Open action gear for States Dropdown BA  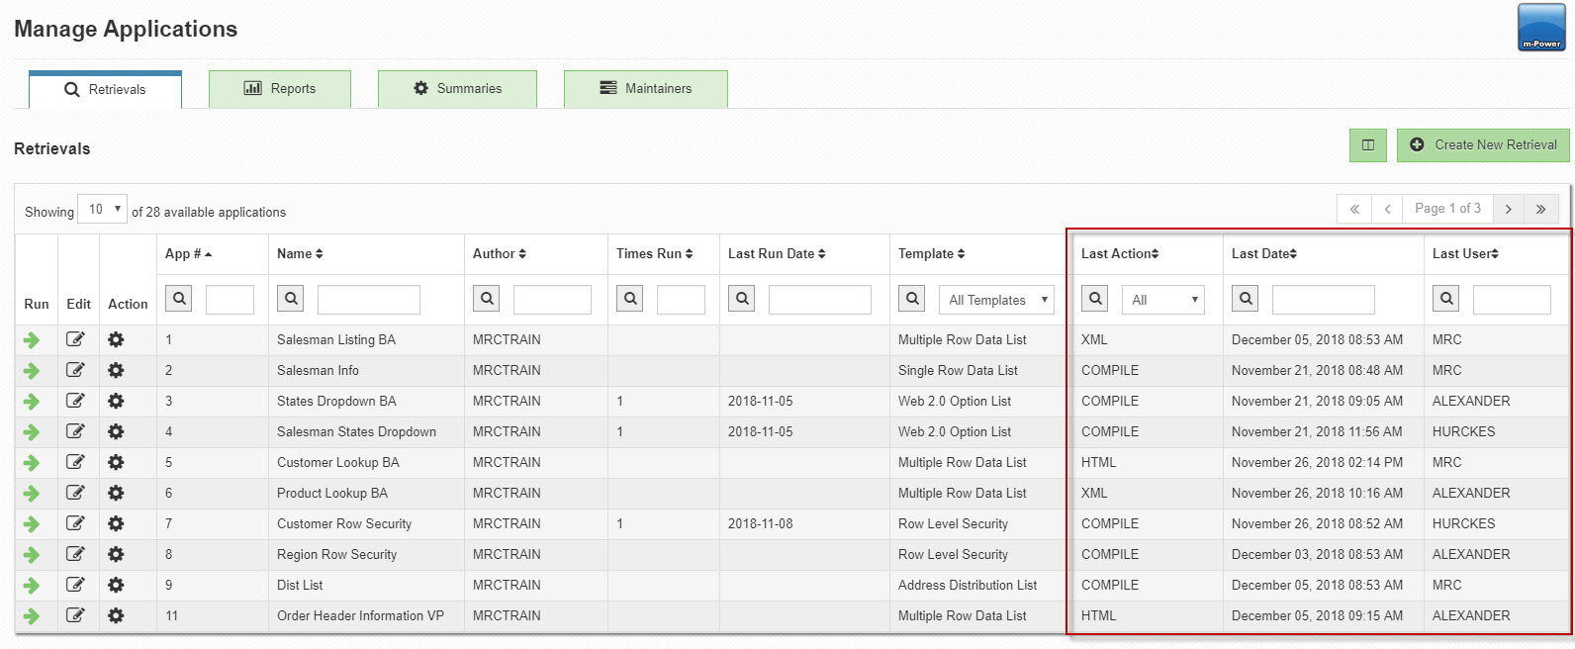(116, 402)
